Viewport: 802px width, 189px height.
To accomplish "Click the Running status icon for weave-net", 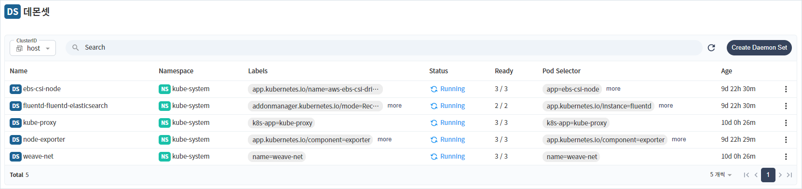I will pyautogui.click(x=434, y=157).
